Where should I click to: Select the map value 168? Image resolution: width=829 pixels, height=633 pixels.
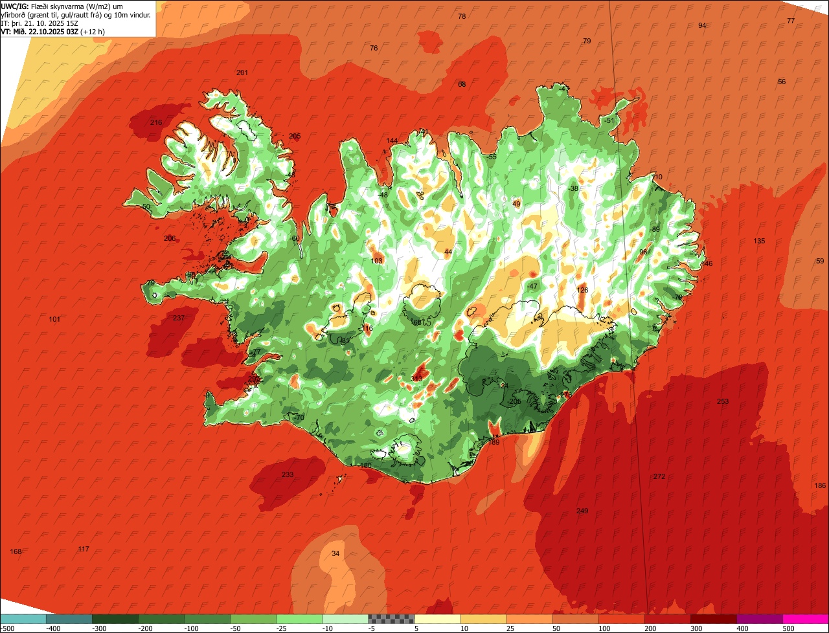click(x=16, y=551)
